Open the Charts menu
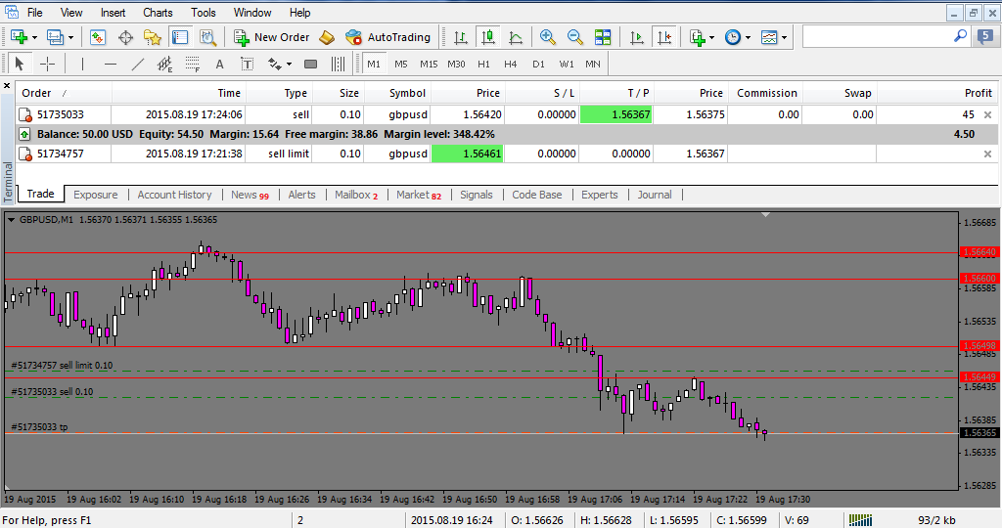The width and height of the screenshot is (1002, 528). point(158,13)
